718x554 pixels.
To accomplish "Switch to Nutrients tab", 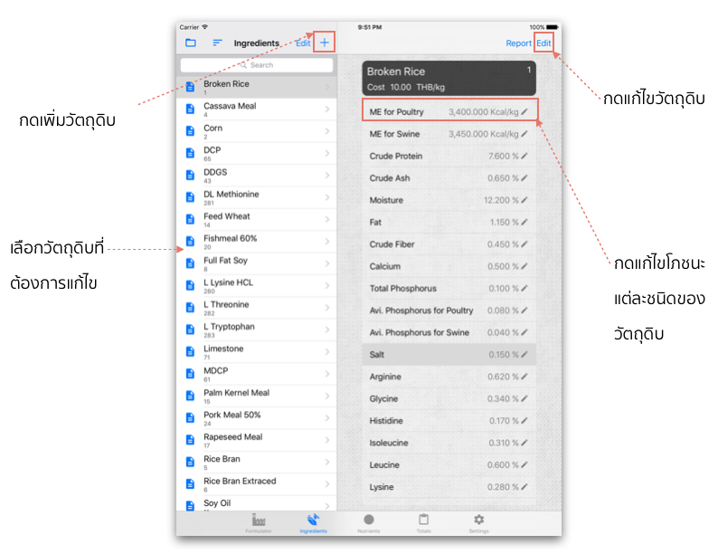I will [369, 523].
